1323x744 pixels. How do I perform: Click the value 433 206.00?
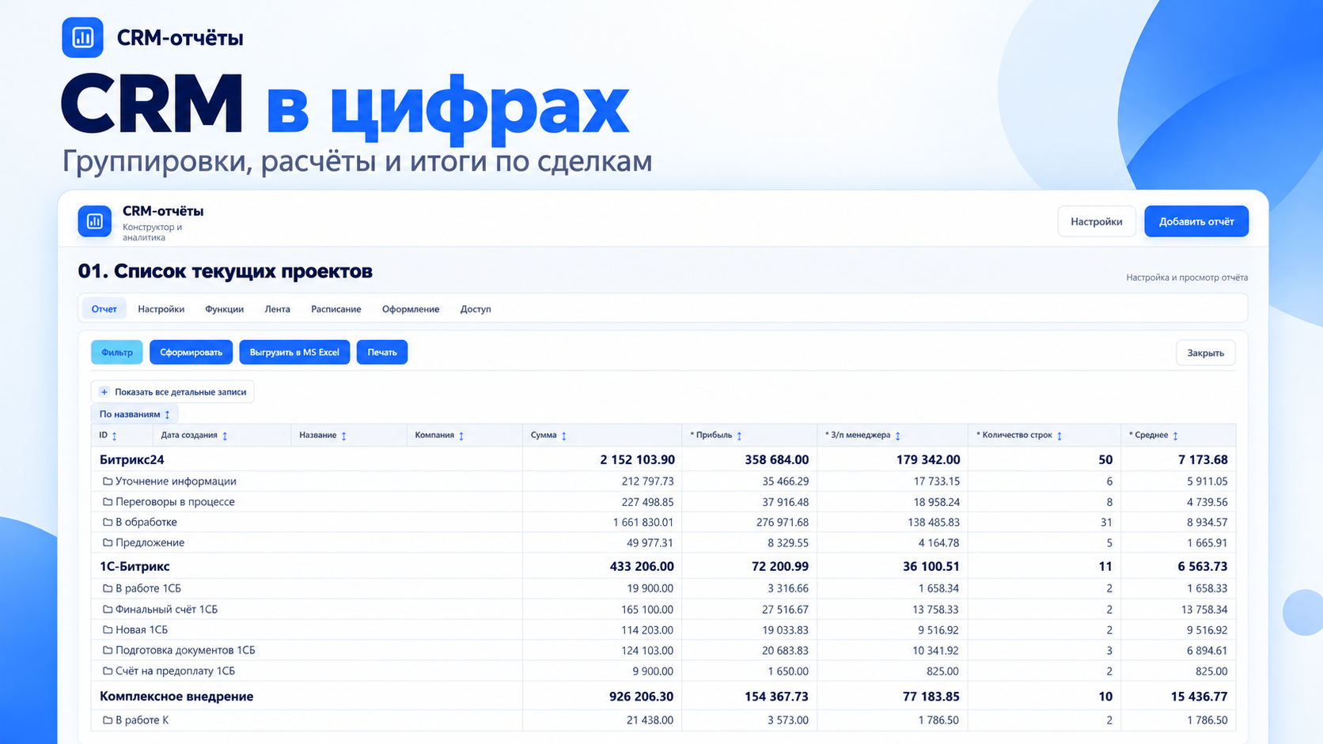[x=642, y=566]
